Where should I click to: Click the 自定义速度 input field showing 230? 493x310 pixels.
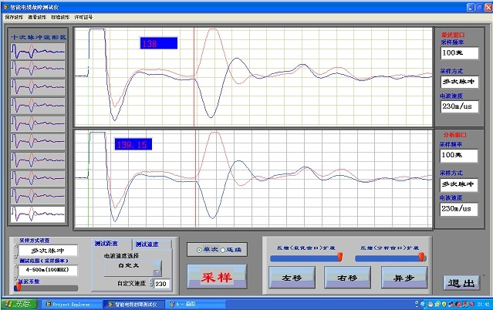pos(162,284)
